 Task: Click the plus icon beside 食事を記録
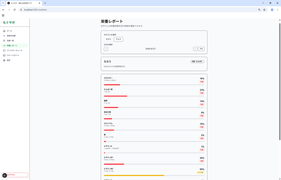[4, 36]
